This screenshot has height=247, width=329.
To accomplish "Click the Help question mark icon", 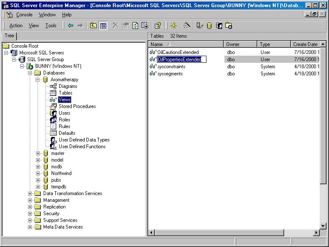I will (x=158, y=26).
